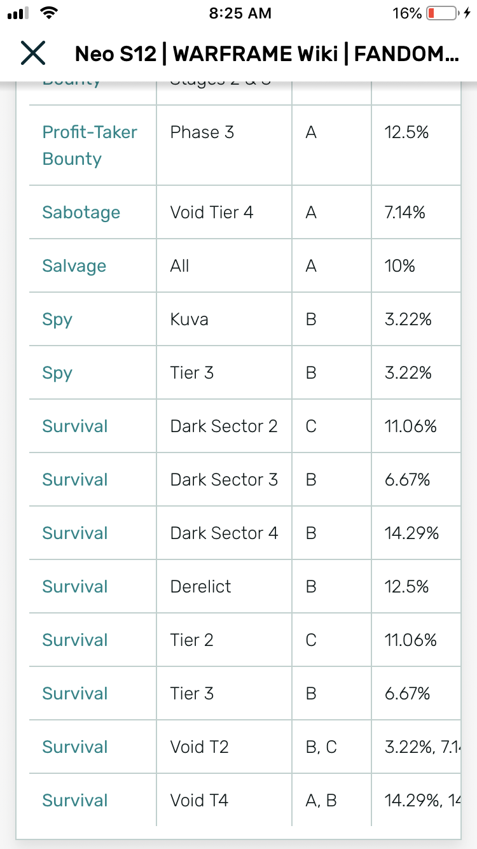The width and height of the screenshot is (477, 849).
Task: Tap the 7.14% chance cell for Sabotage
Action: (404, 213)
